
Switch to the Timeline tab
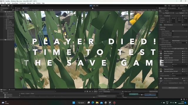pos(111,90)
